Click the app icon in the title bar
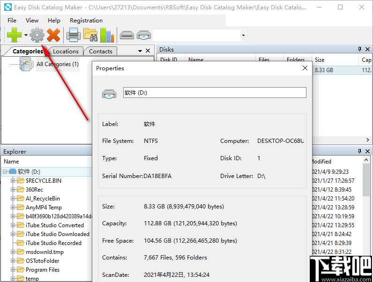 (8, 7)
